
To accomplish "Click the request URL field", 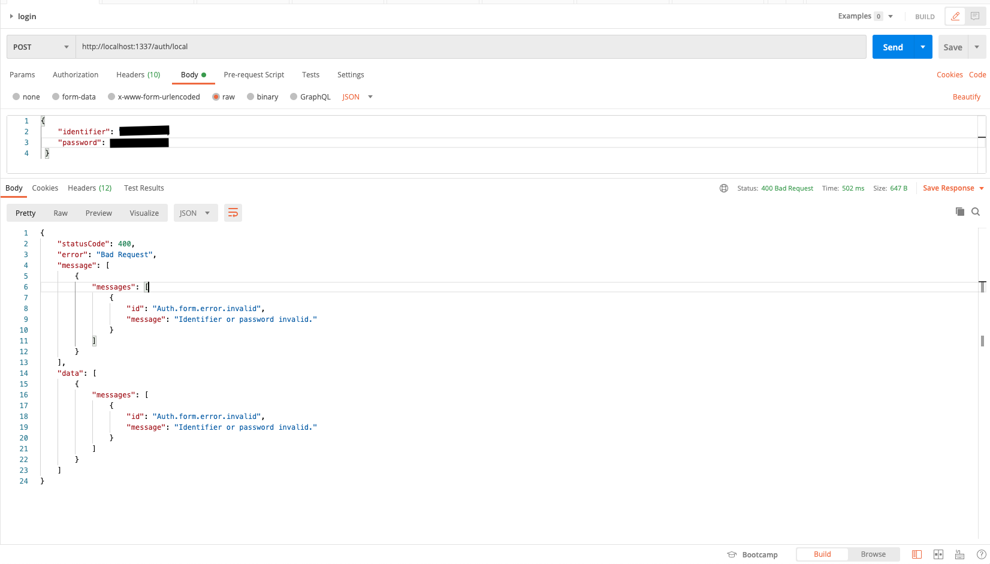I will [471, 47].
